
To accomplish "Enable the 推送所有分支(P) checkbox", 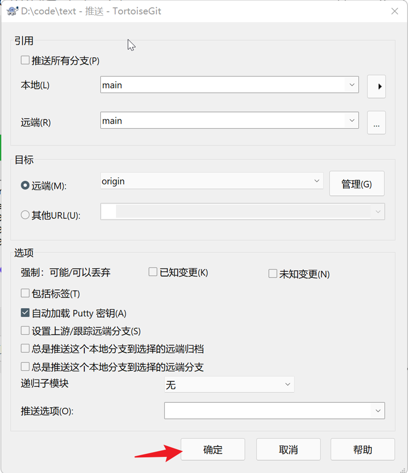I will 24,60.
